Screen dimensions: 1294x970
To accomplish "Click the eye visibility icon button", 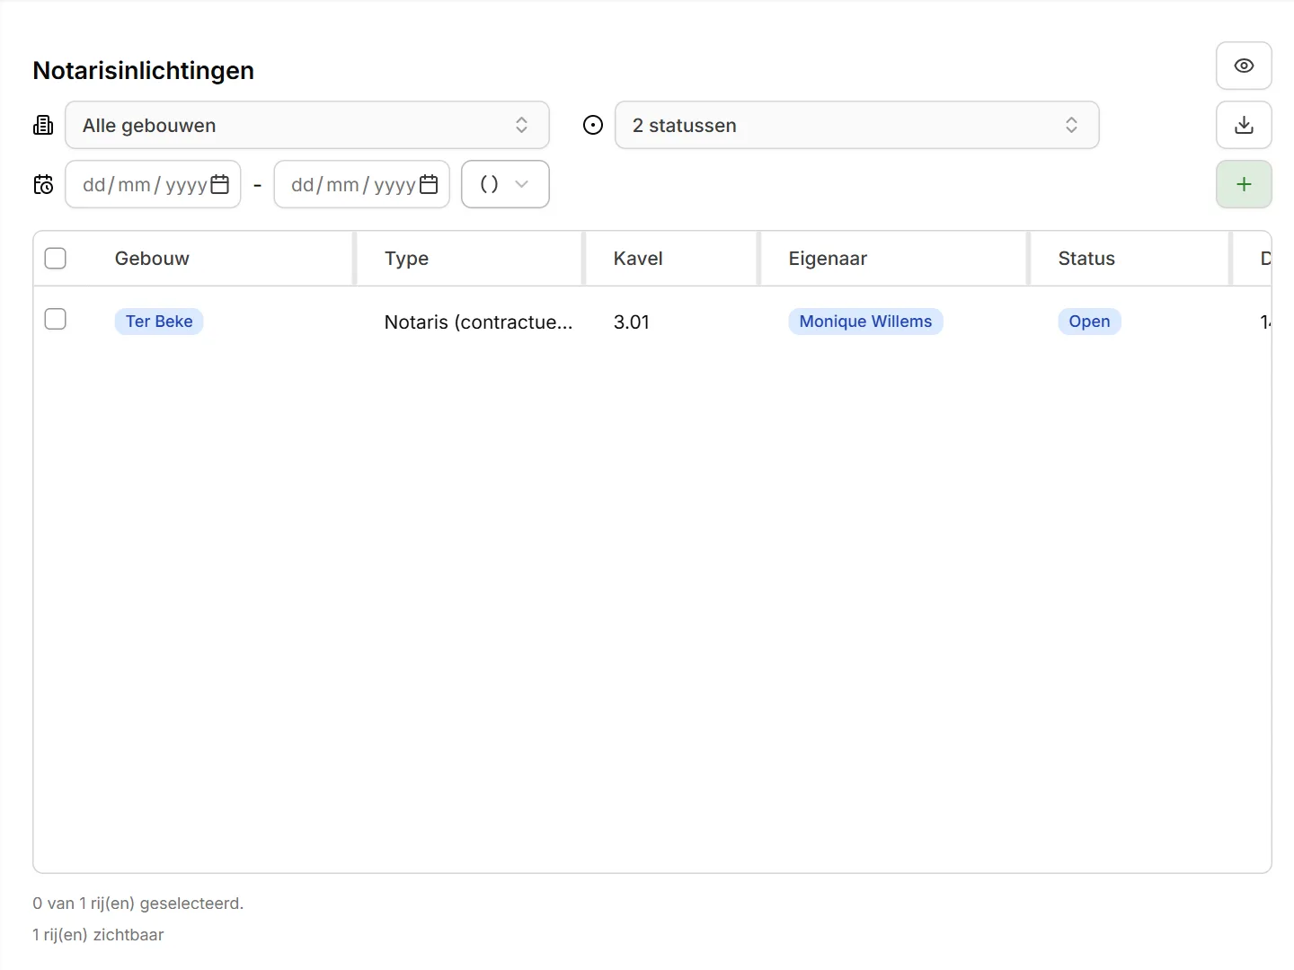I will (x=1244, y=66).
